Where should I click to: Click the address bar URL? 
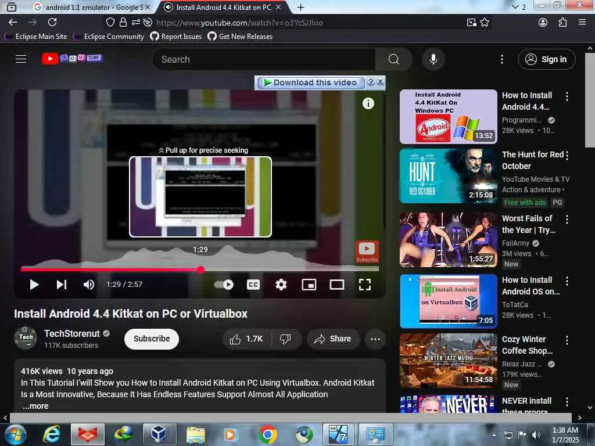[x=239, y=23]
